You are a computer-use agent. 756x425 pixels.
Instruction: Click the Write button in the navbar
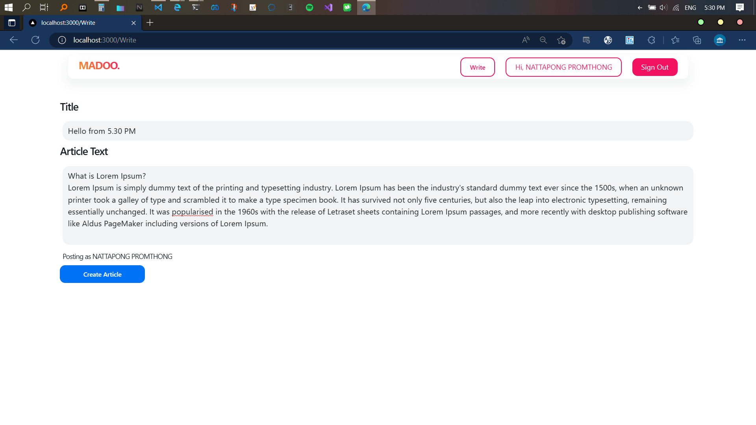[477, 67]
